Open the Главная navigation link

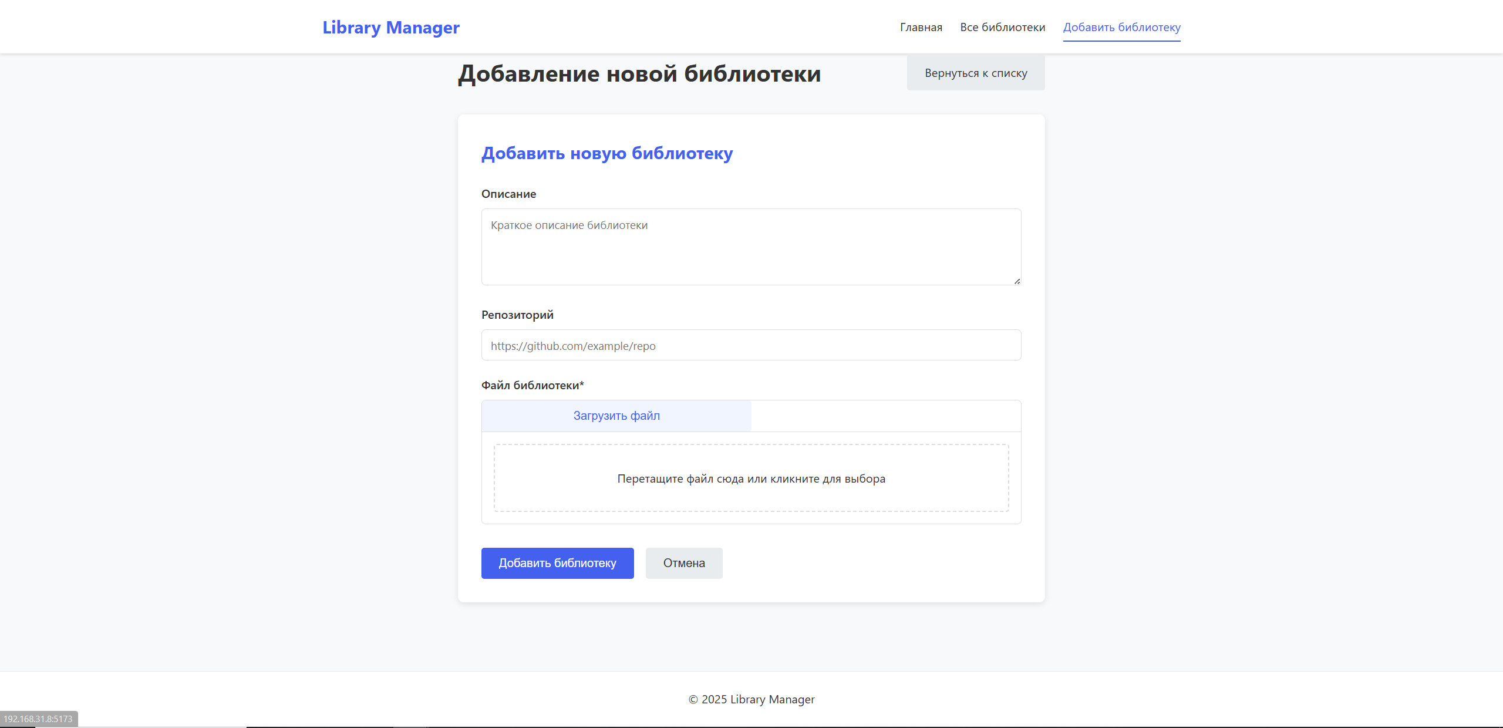[921, 27]
